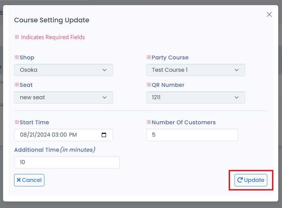Select the day segment 21 in Start Time
The width and height of the screenshot is (282, 208).
(x=32, y=135)
